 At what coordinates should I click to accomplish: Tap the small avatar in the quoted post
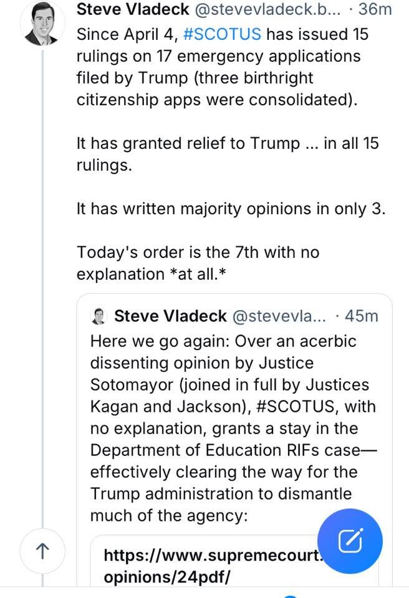click(98, 316)
